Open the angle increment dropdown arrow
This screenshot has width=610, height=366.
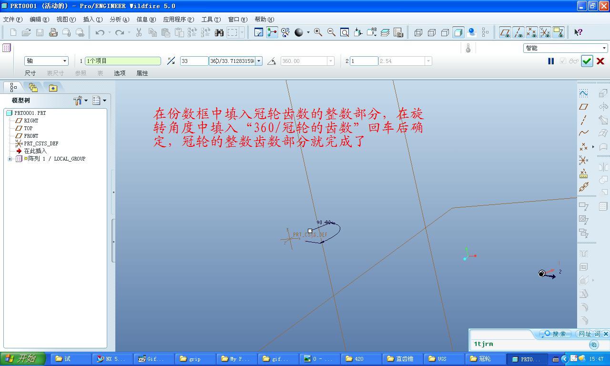tap(259, 61)
